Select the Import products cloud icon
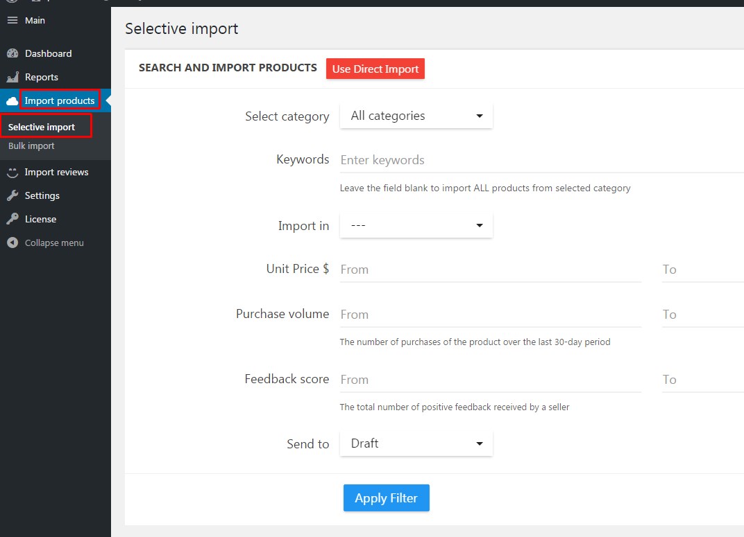The image size is (744, 537). (12, 100)
